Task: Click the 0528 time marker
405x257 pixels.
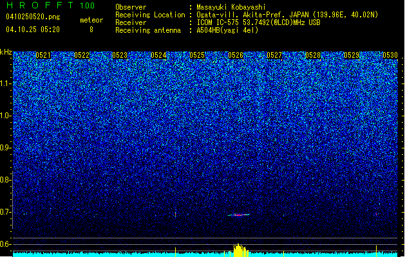Action: [313, 55]
